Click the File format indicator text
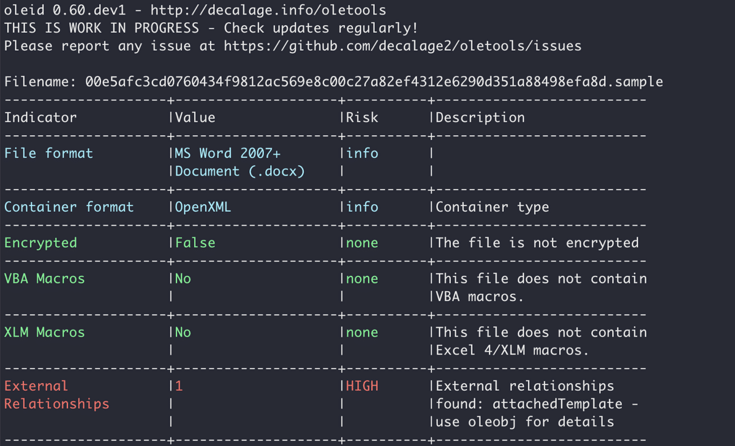The width and height of the screenshot is (735, 446). click(48, 153)
